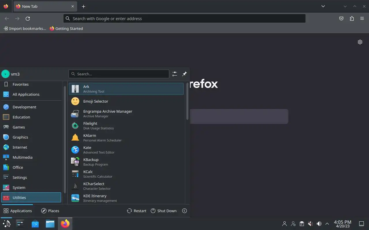Open the System category

[31, 187]
